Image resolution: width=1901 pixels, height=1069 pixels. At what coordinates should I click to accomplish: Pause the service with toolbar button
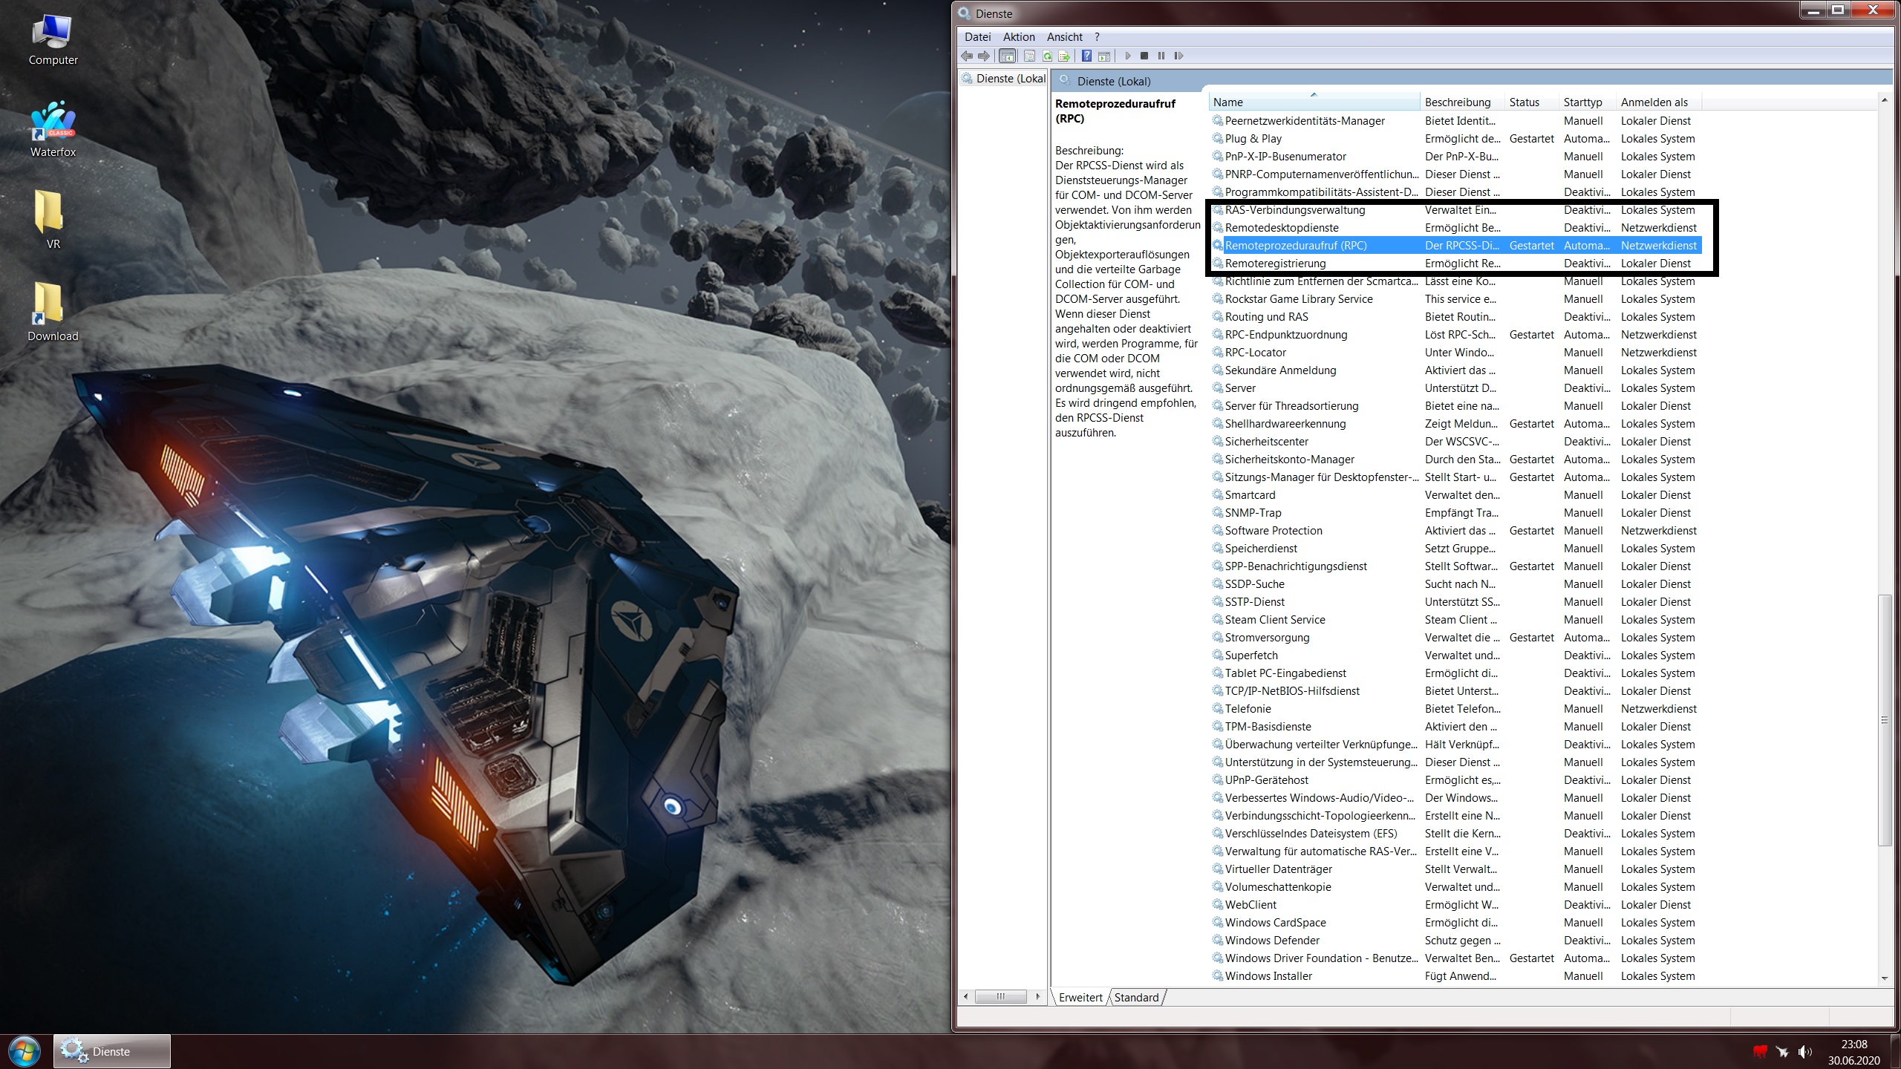(1161, 56)
